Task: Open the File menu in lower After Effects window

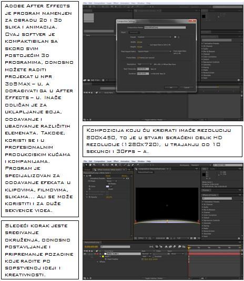Action: tap(85, 161)
